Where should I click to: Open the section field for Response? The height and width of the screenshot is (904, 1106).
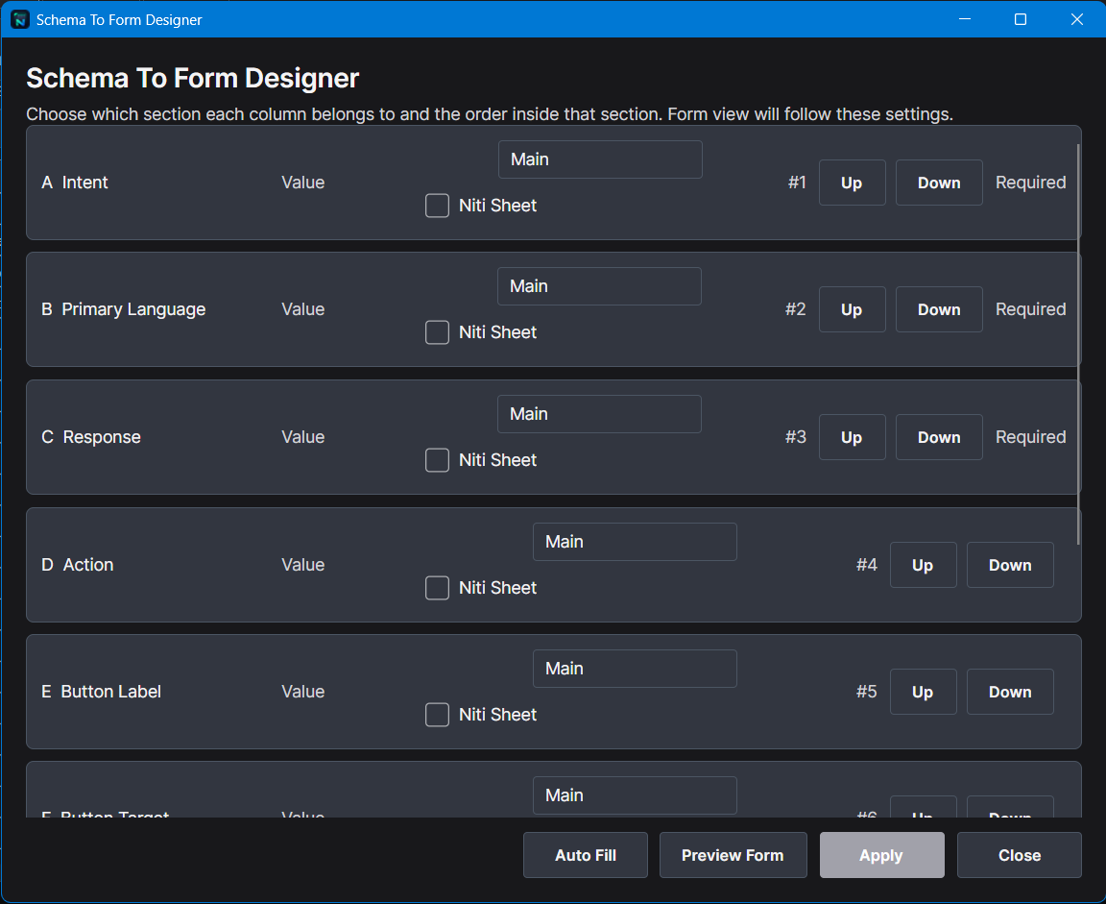[599, 414]
